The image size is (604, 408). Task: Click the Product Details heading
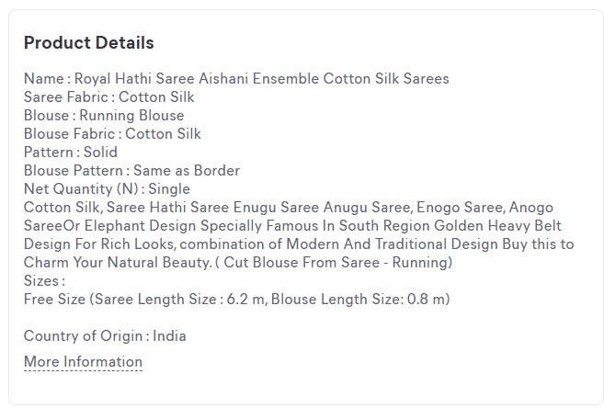coord(89,42)
